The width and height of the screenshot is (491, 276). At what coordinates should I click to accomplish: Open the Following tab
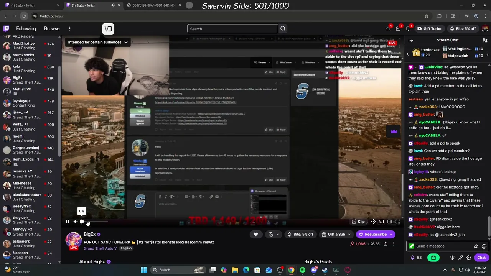(26, 29)
